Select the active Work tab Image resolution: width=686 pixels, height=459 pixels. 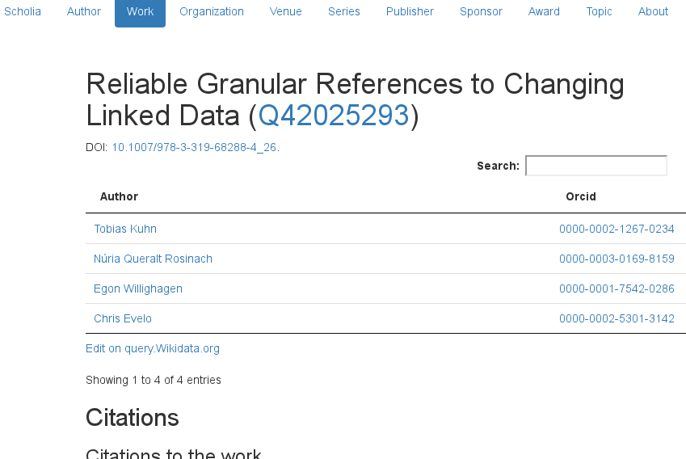point(140,11)
